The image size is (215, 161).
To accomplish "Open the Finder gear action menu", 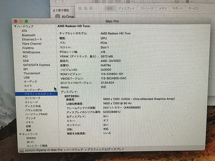I will (189, 1).
